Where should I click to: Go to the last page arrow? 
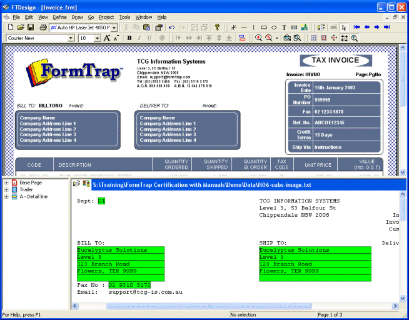click(387, 27)
